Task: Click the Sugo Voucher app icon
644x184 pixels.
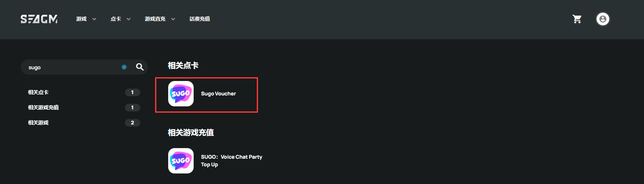Action: 181,94
